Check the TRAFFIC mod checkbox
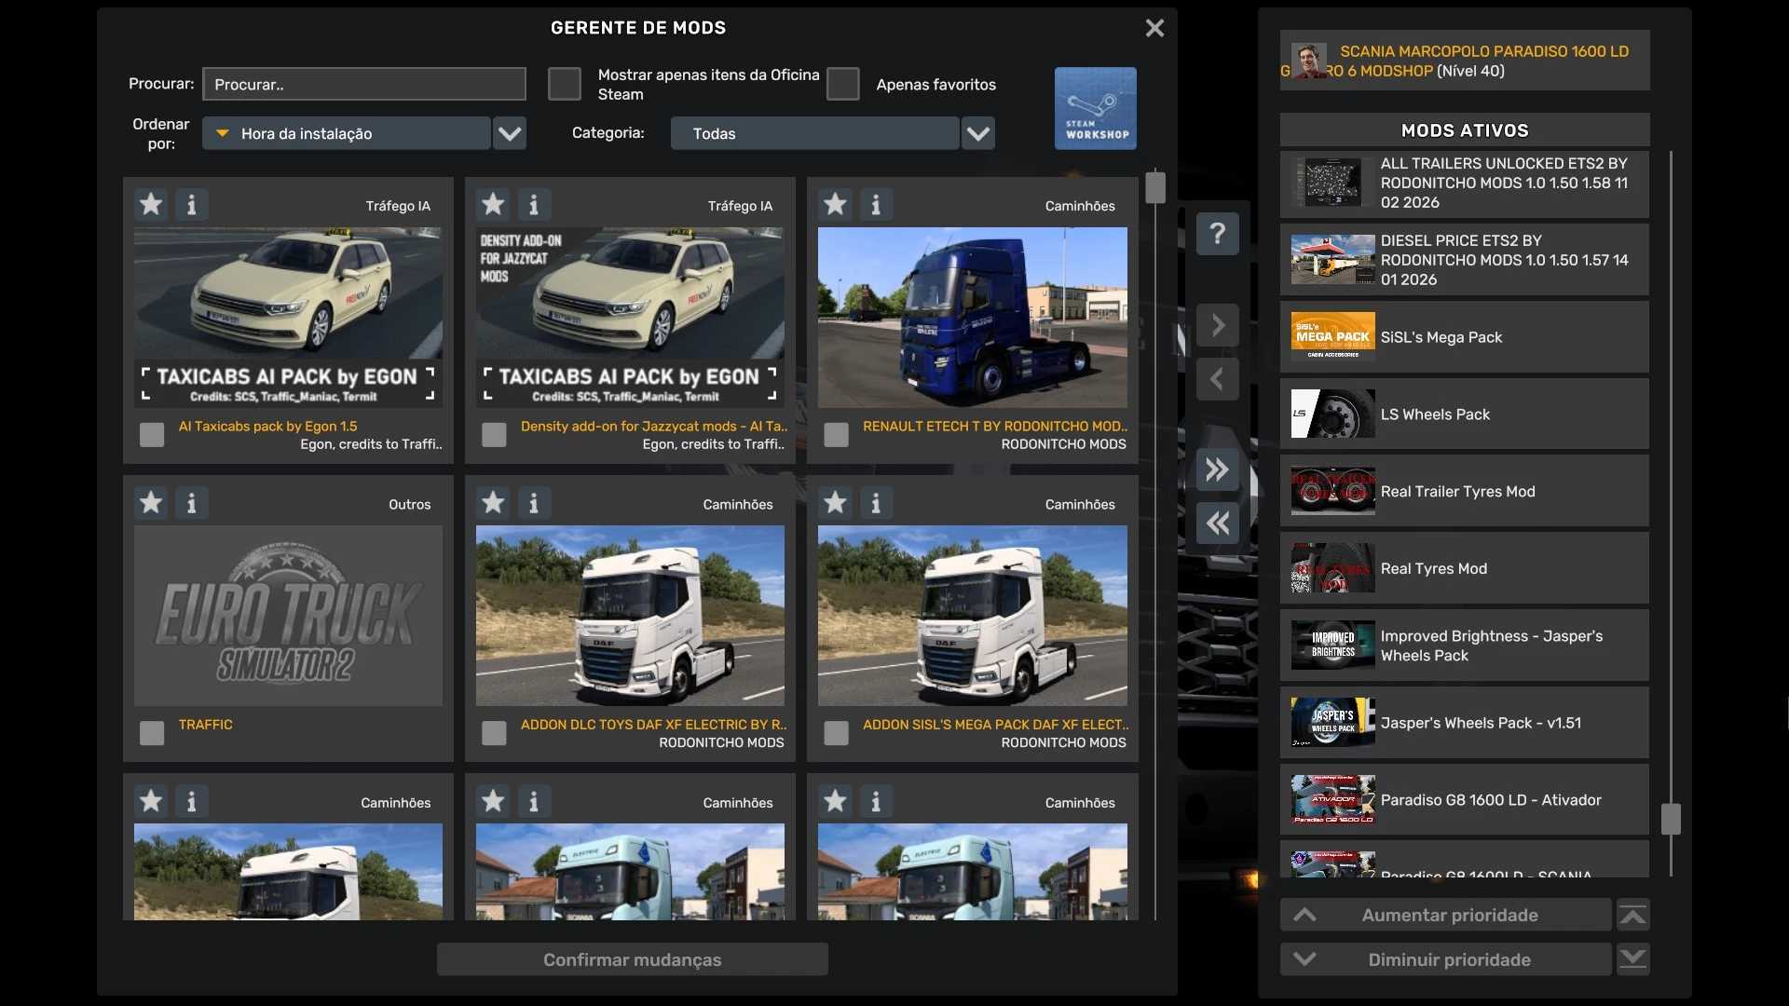1789x1006 pixels. [152, 733]
